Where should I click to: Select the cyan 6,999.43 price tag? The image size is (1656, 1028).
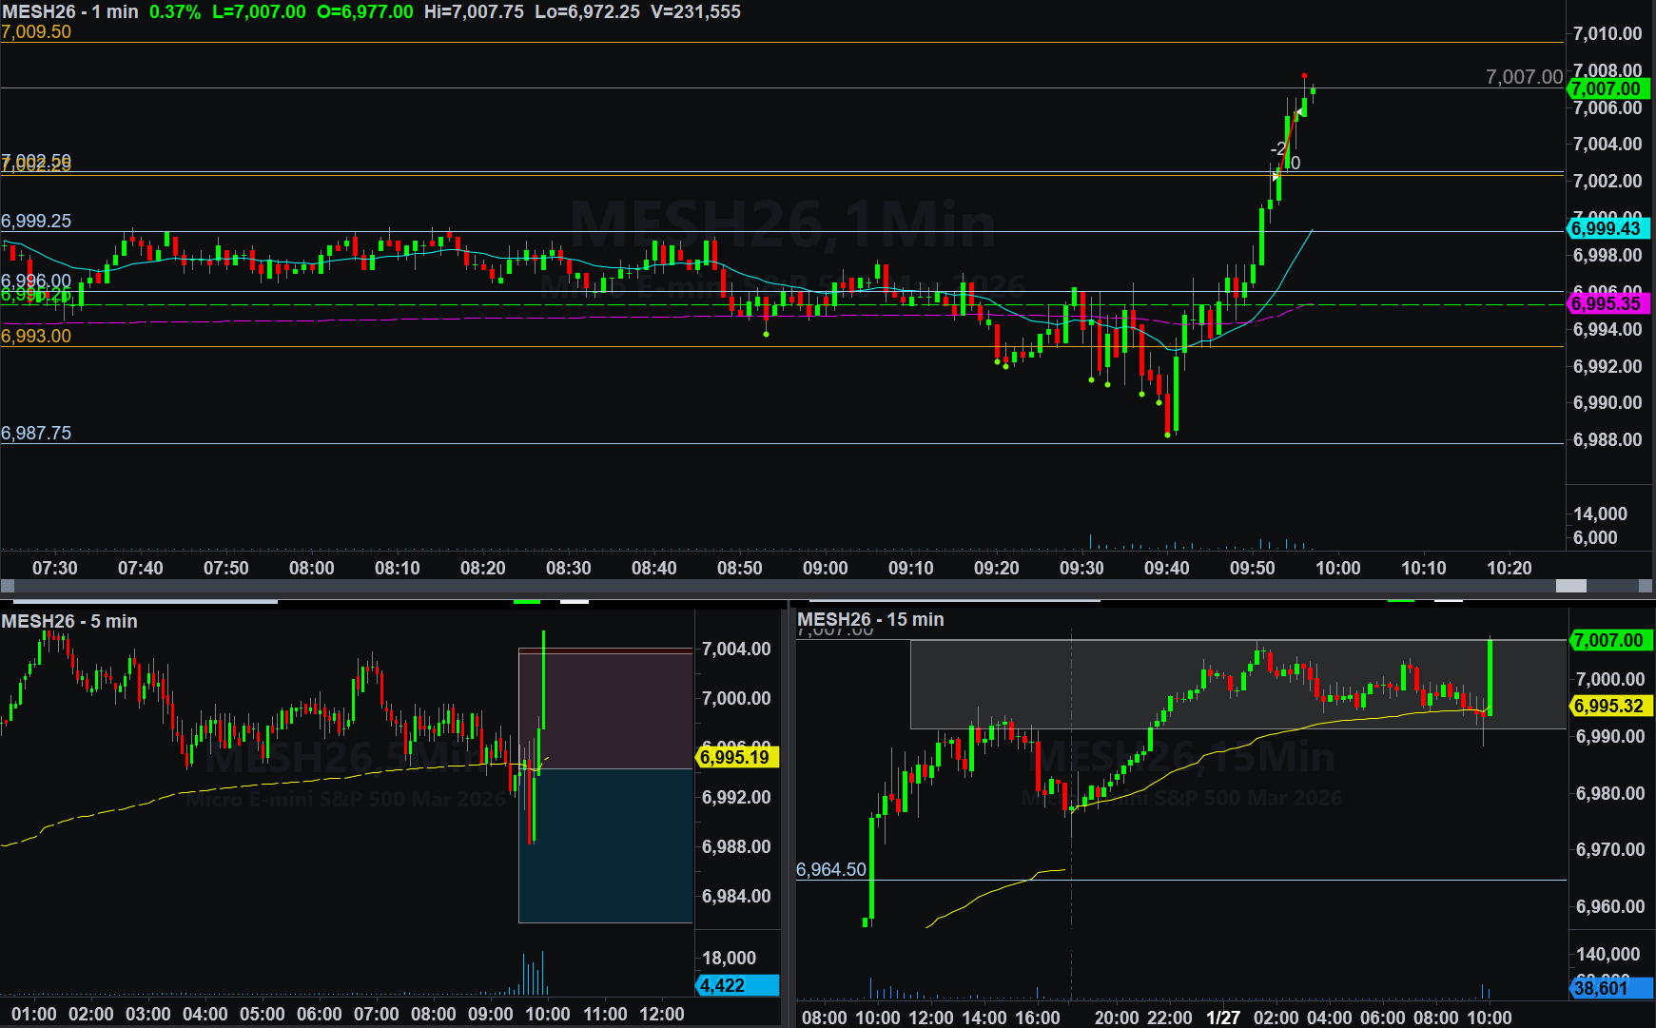(1608, 228)
